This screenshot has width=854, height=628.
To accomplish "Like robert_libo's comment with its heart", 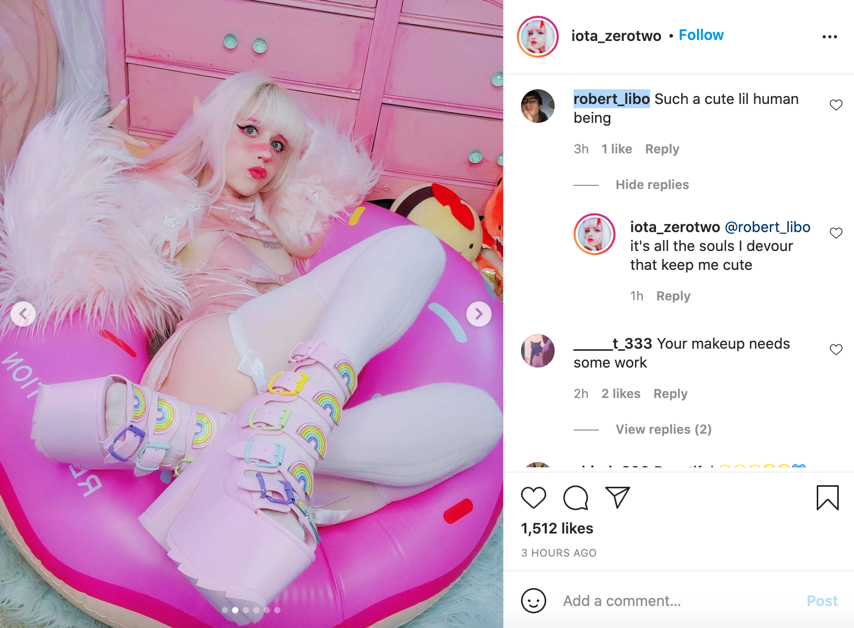I will tap(836, 105).
